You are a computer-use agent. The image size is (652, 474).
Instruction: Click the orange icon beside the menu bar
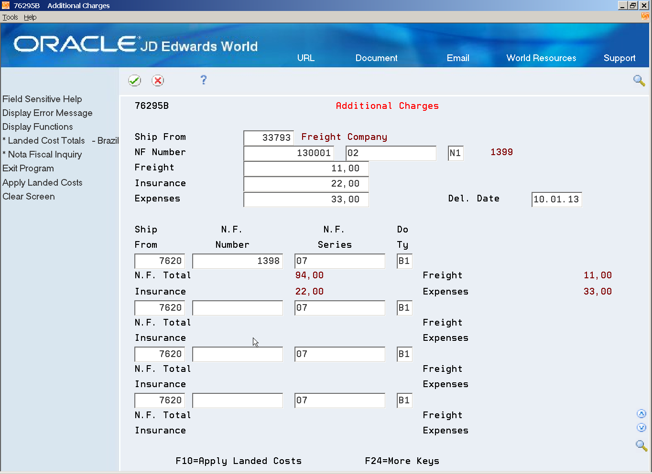tap(645, 17)
